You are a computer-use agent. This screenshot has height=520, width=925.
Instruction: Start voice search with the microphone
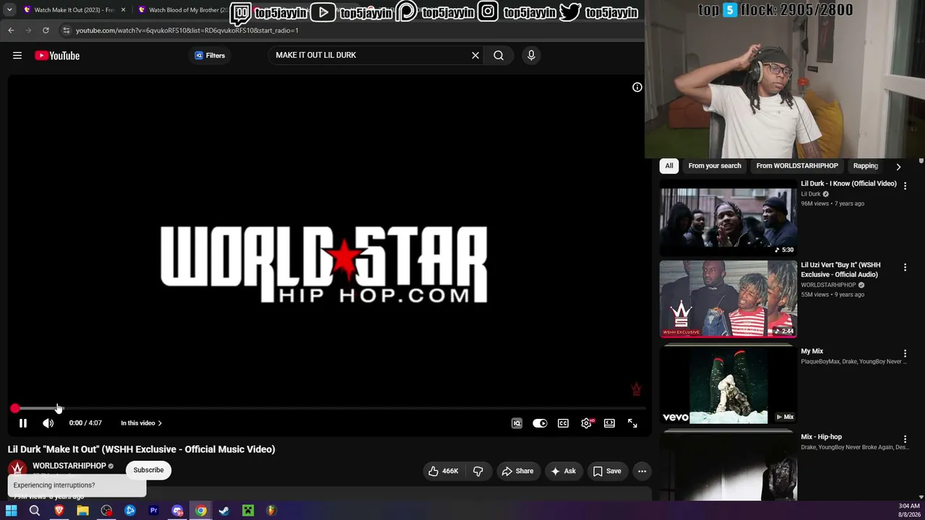click(x=531, y=56)
